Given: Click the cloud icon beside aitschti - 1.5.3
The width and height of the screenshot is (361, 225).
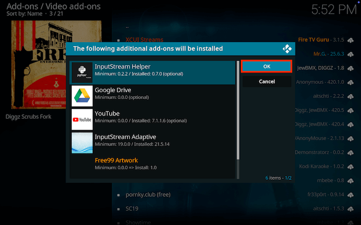Looking at the screenshot, I should tap(350, 209).
